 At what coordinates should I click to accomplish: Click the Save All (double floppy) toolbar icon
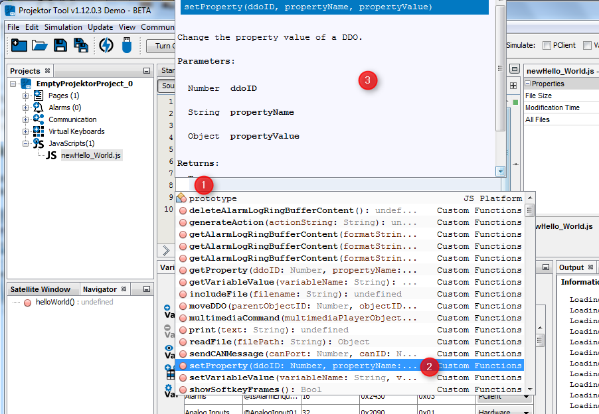[81, 45]
